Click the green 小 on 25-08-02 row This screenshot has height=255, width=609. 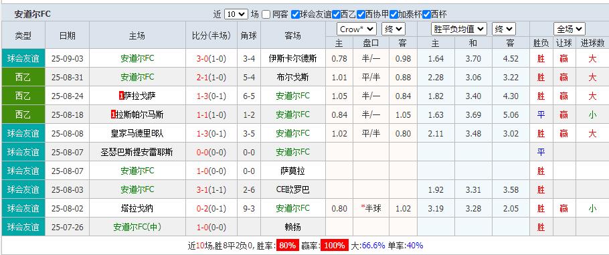pos(592,208)
